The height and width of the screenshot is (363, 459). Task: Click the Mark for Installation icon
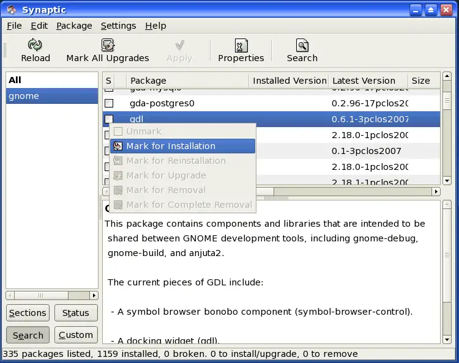coord(118,146)
